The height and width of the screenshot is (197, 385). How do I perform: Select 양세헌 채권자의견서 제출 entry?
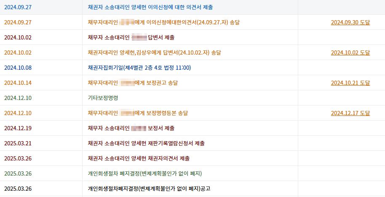(x=139, y=158)
